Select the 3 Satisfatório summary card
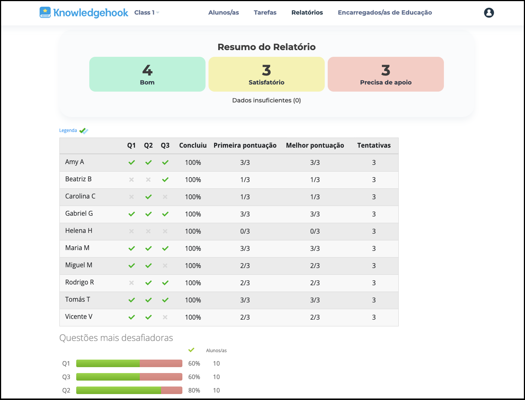The image size is (525, 400). pyautogui.click(x=266, y=74)
